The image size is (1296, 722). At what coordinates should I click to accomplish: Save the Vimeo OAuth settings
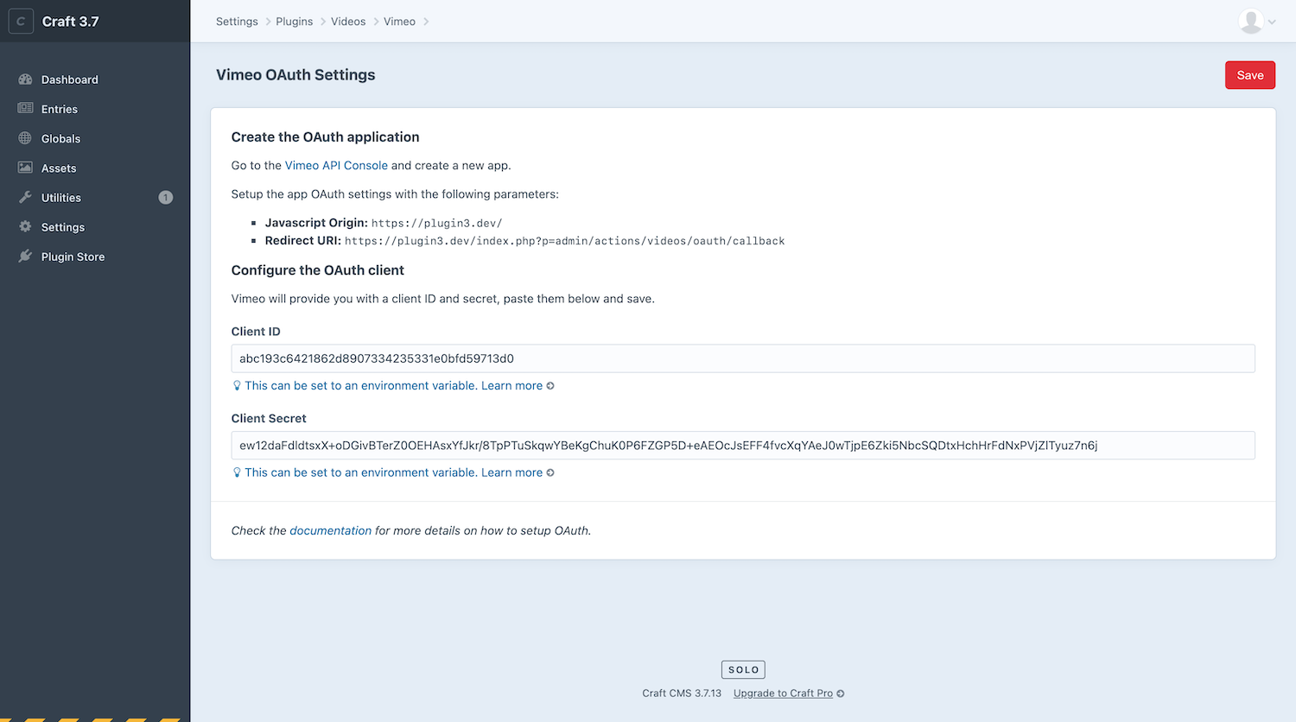(x=1249, y=75)
